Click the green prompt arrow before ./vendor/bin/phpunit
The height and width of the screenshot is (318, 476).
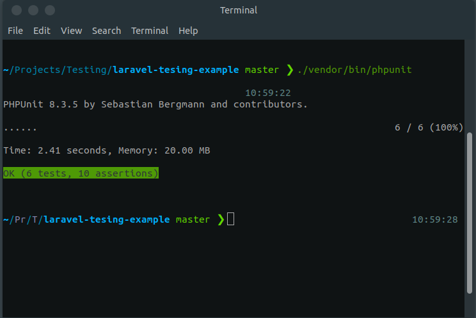tap(290, 70)
